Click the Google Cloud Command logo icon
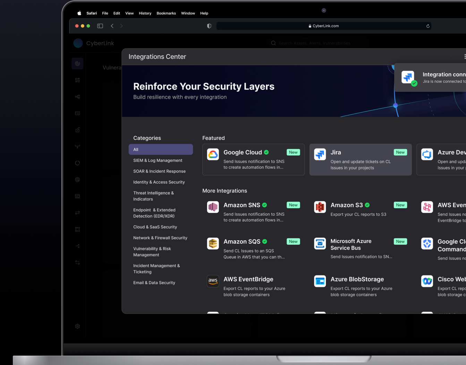This screenshot has width=466, height=365. click(427, 244)
